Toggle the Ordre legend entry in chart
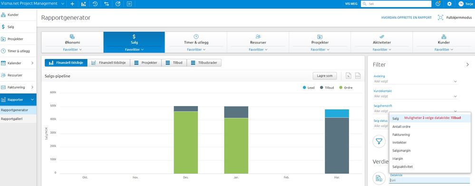 (x=346, y=88)
